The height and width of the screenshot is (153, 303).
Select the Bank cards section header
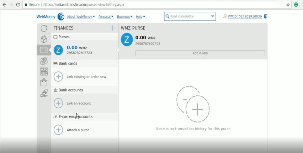(85, 63)
